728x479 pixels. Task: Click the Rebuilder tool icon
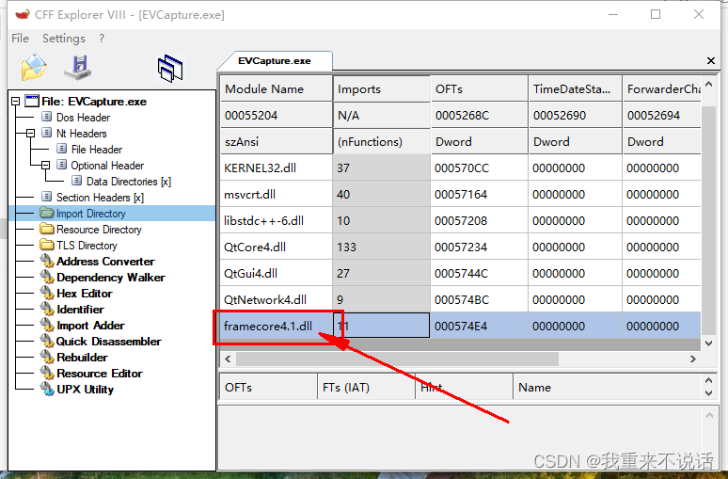pyautogui.click(x=47, y=358)
